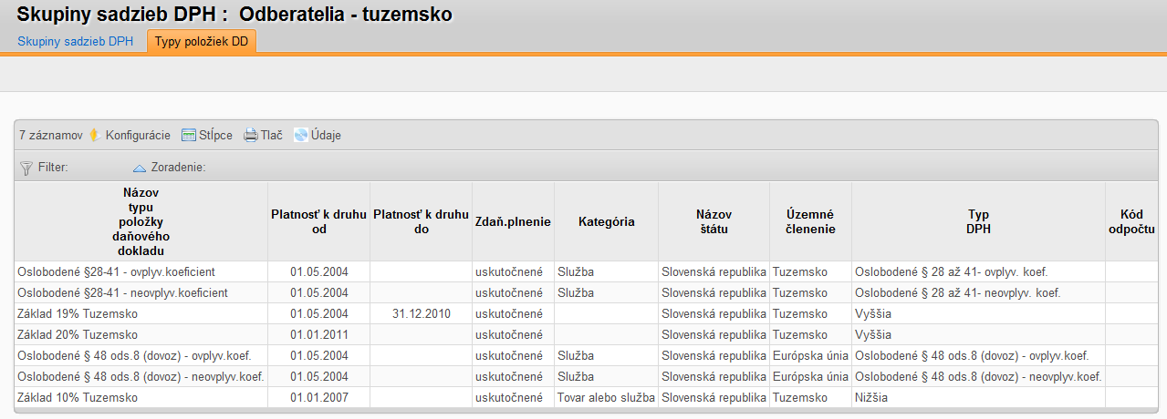
Task: Click the Zoradenie sort triangle icon
Action: 140,168
